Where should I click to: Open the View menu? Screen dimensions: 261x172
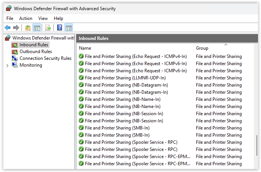(x=43, y=18)
